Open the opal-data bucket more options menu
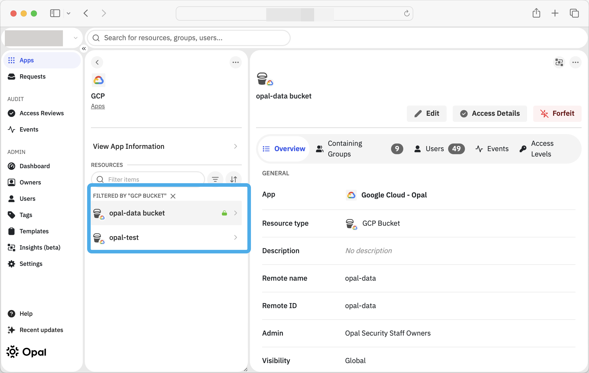The height and width of the screenshot is (373, 589). pos(575,62)
